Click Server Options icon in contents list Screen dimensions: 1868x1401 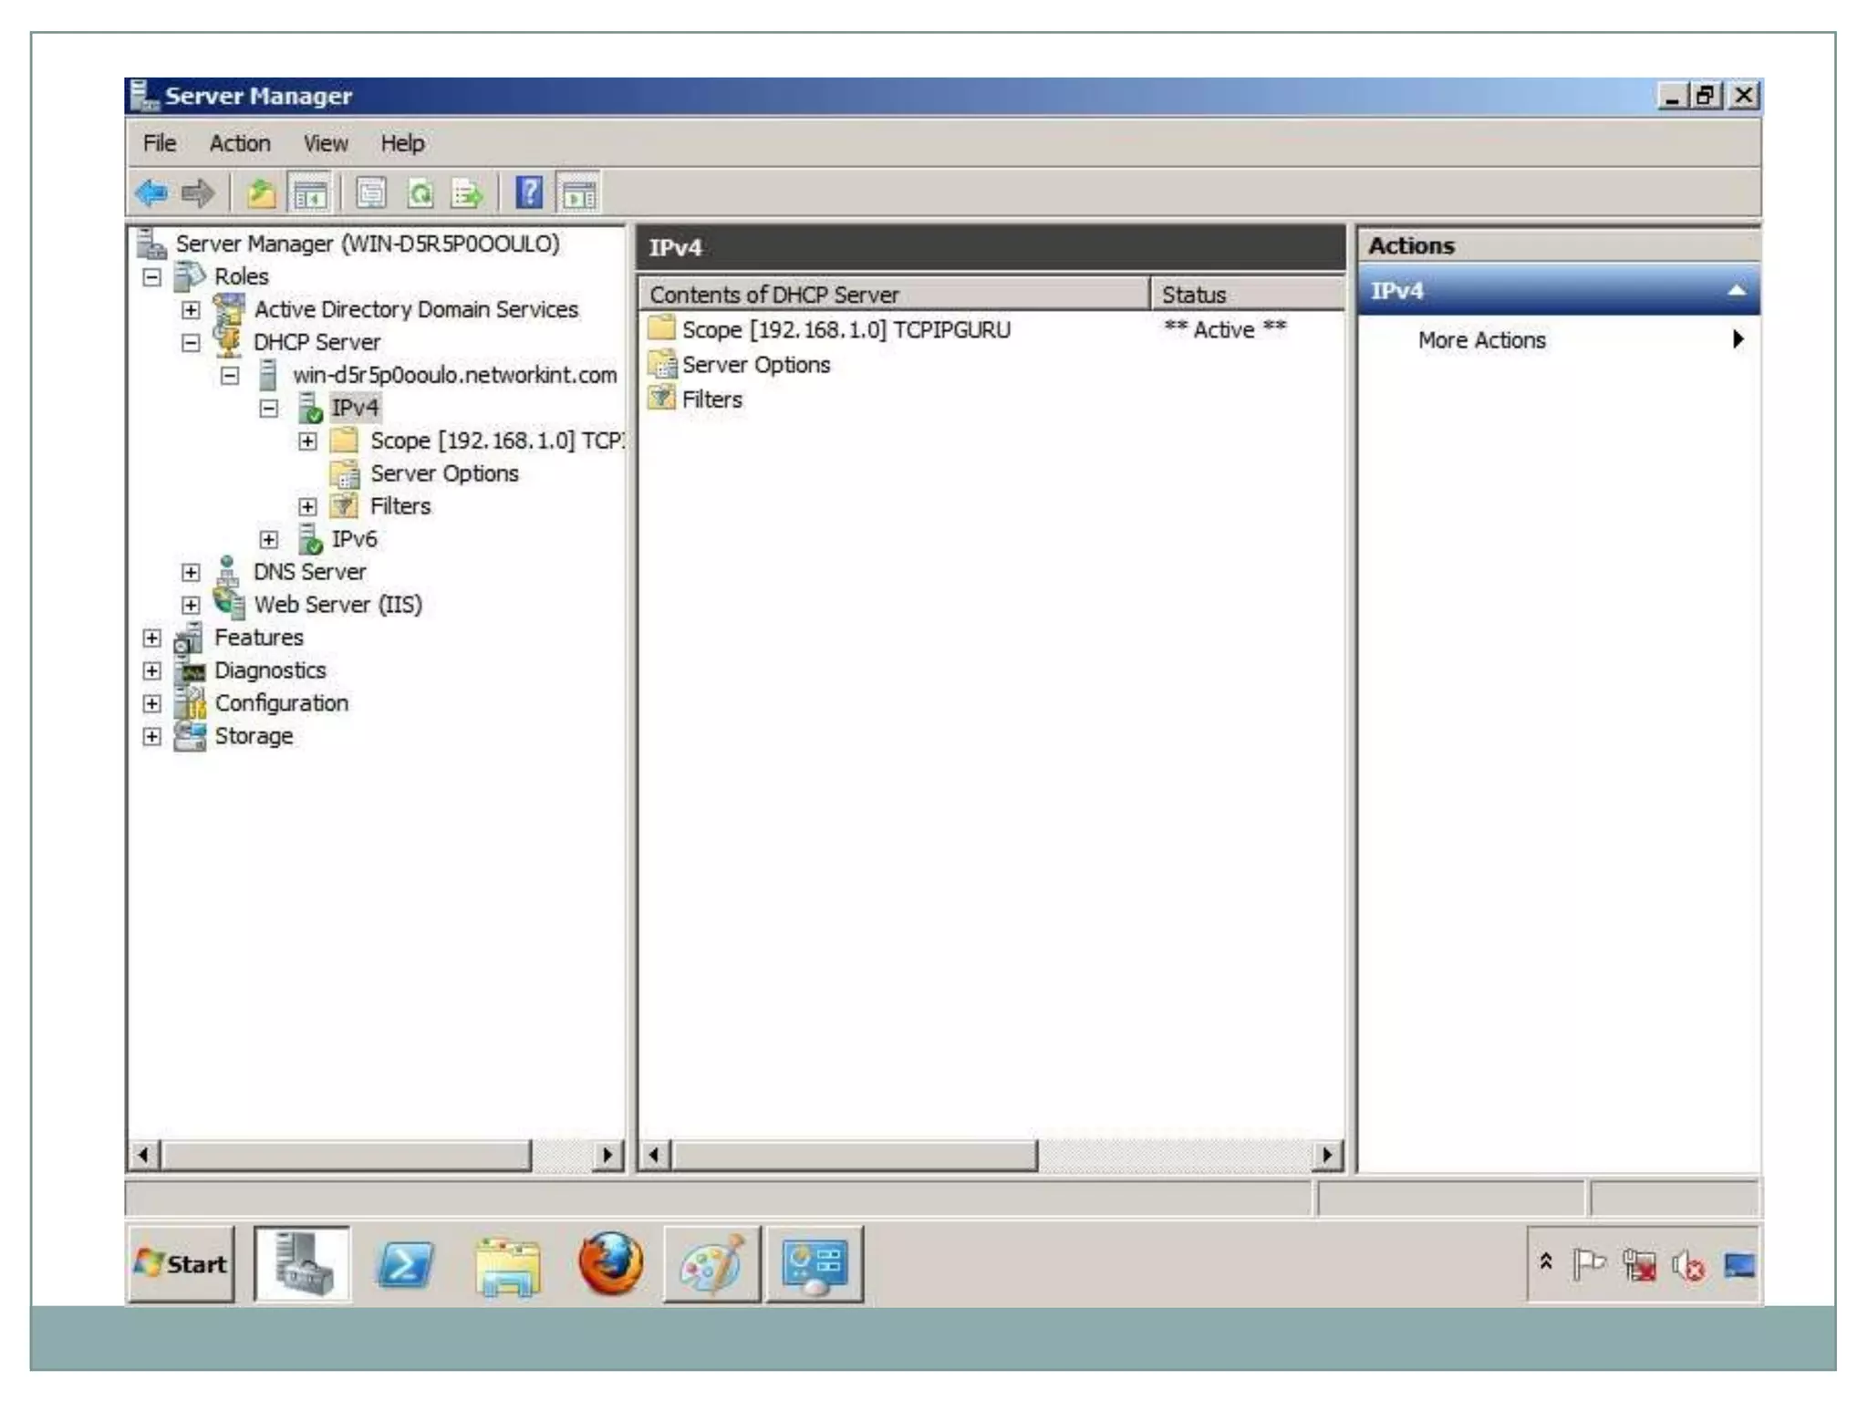661,364
